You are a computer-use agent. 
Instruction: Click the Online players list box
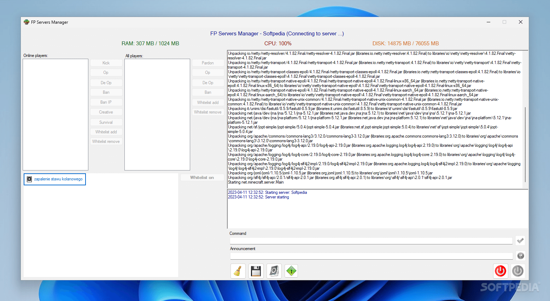pyautogui.click(x=55, y=115)
